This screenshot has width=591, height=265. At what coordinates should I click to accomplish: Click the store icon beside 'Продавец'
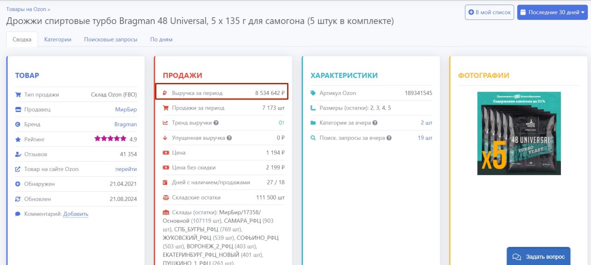[x=18, y=109]
